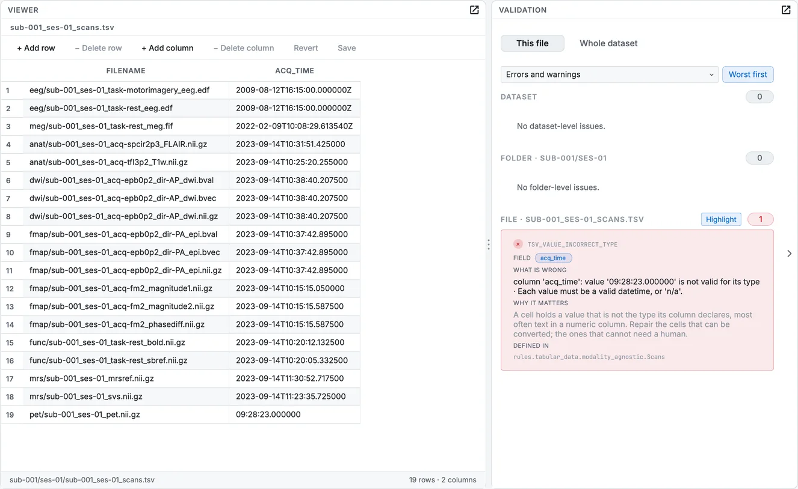This screenshot has width=798, height=489.
Task: Select cell fmap/sub-001_ses-01_acq-epb0p2_dir-PA_epi.bval
Action: [x=126, y=234]
